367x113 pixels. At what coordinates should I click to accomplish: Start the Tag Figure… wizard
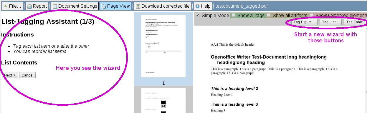305,22
